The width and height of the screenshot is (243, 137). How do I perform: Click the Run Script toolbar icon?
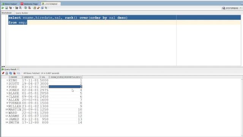pos(6,8)
